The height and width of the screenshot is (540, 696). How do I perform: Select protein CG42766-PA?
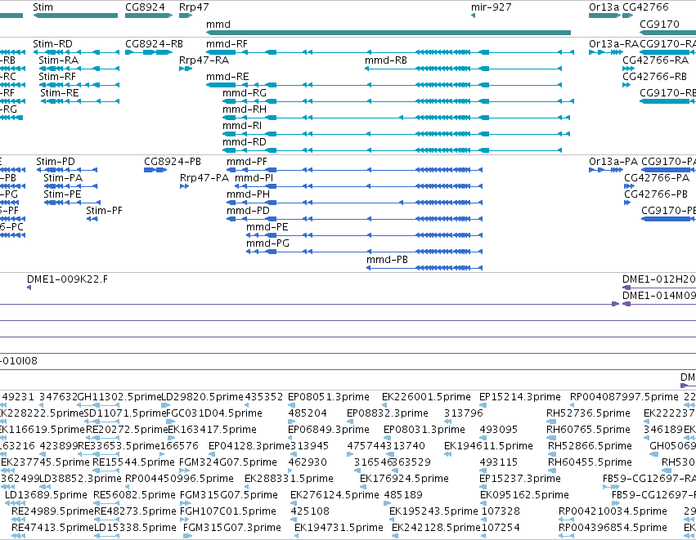630,186
